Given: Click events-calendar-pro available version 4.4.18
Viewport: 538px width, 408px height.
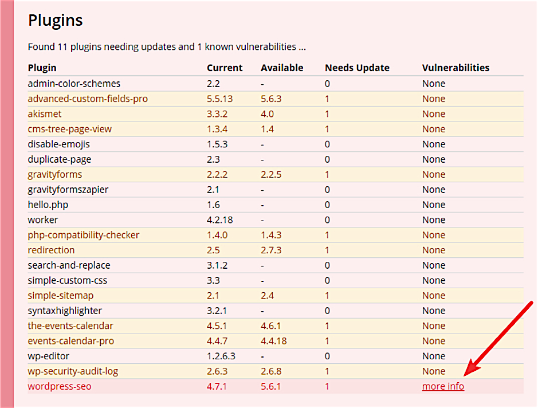Looking at the screenshot, I should [274, 341].
